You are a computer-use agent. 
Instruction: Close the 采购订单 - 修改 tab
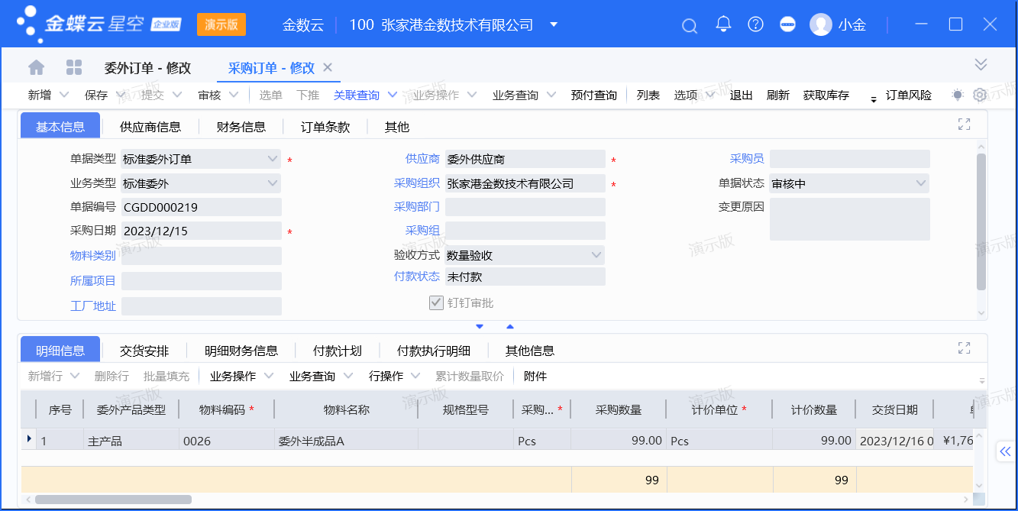328,67
